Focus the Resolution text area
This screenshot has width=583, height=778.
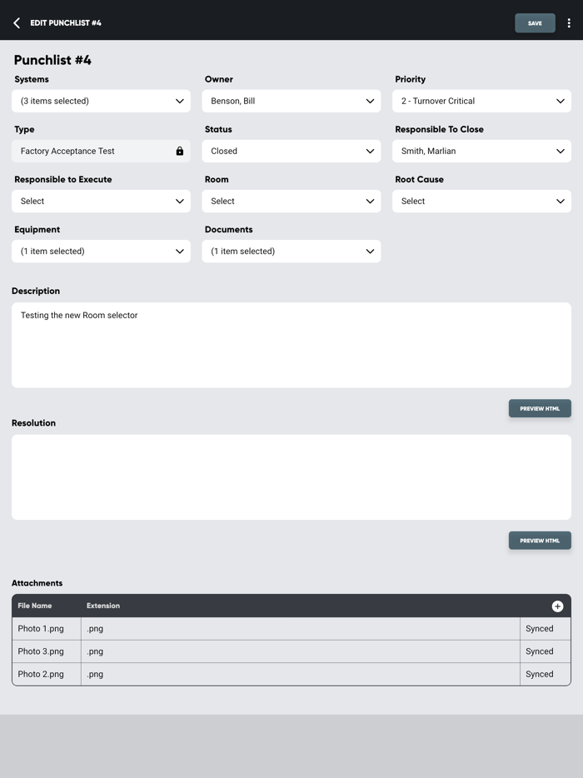tap(291, 476)
